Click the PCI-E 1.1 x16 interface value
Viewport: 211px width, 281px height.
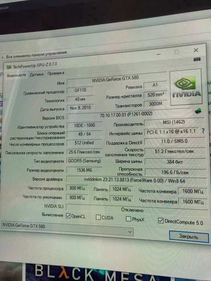coord(171,132)
